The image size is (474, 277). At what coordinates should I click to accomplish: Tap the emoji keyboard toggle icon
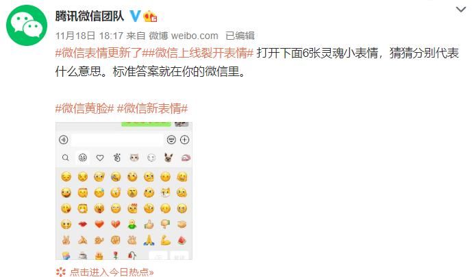[171, 140]
